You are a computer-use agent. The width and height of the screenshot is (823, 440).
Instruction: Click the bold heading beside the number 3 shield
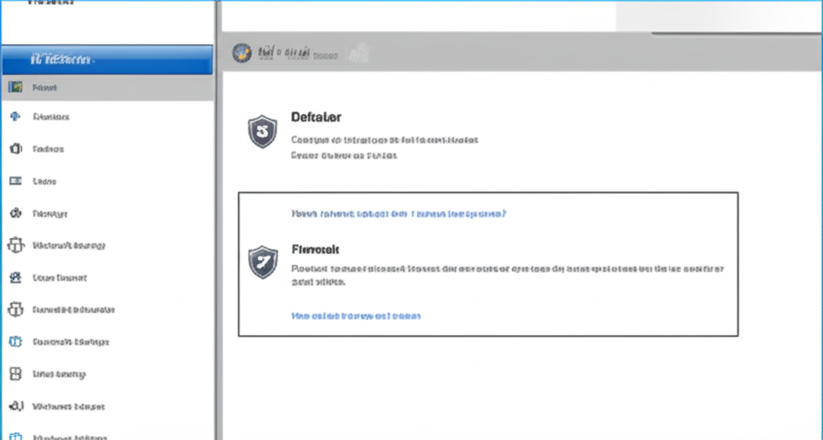(x=316, y=117)
